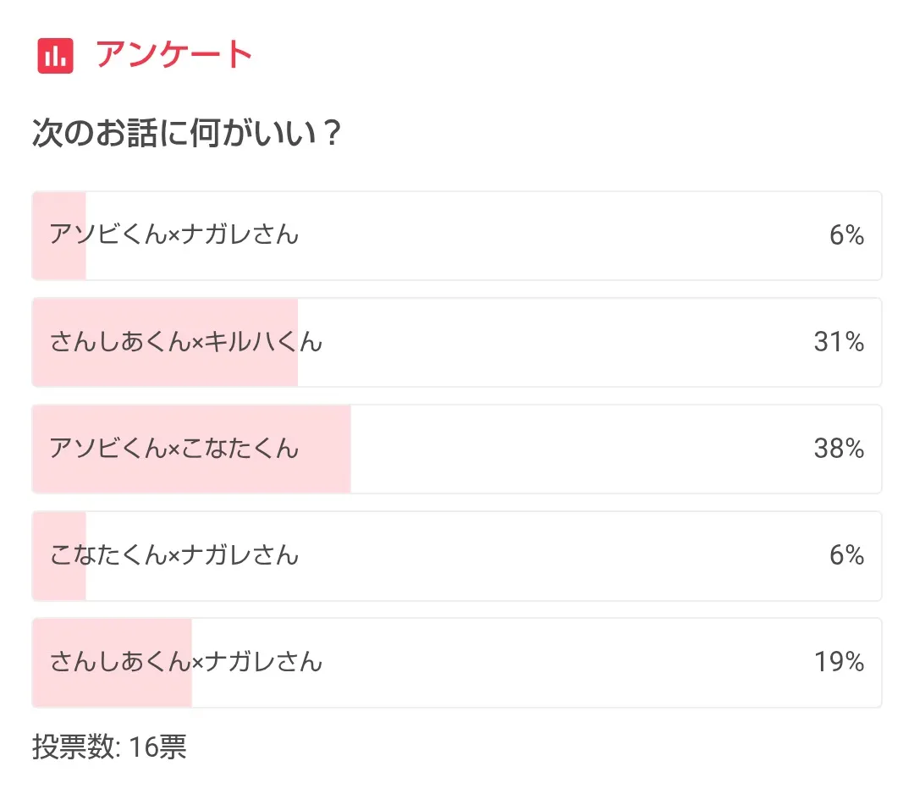Click the アンケート heading text
The width and height of the screenshot is (914, 805).
[x=174, y=55]
